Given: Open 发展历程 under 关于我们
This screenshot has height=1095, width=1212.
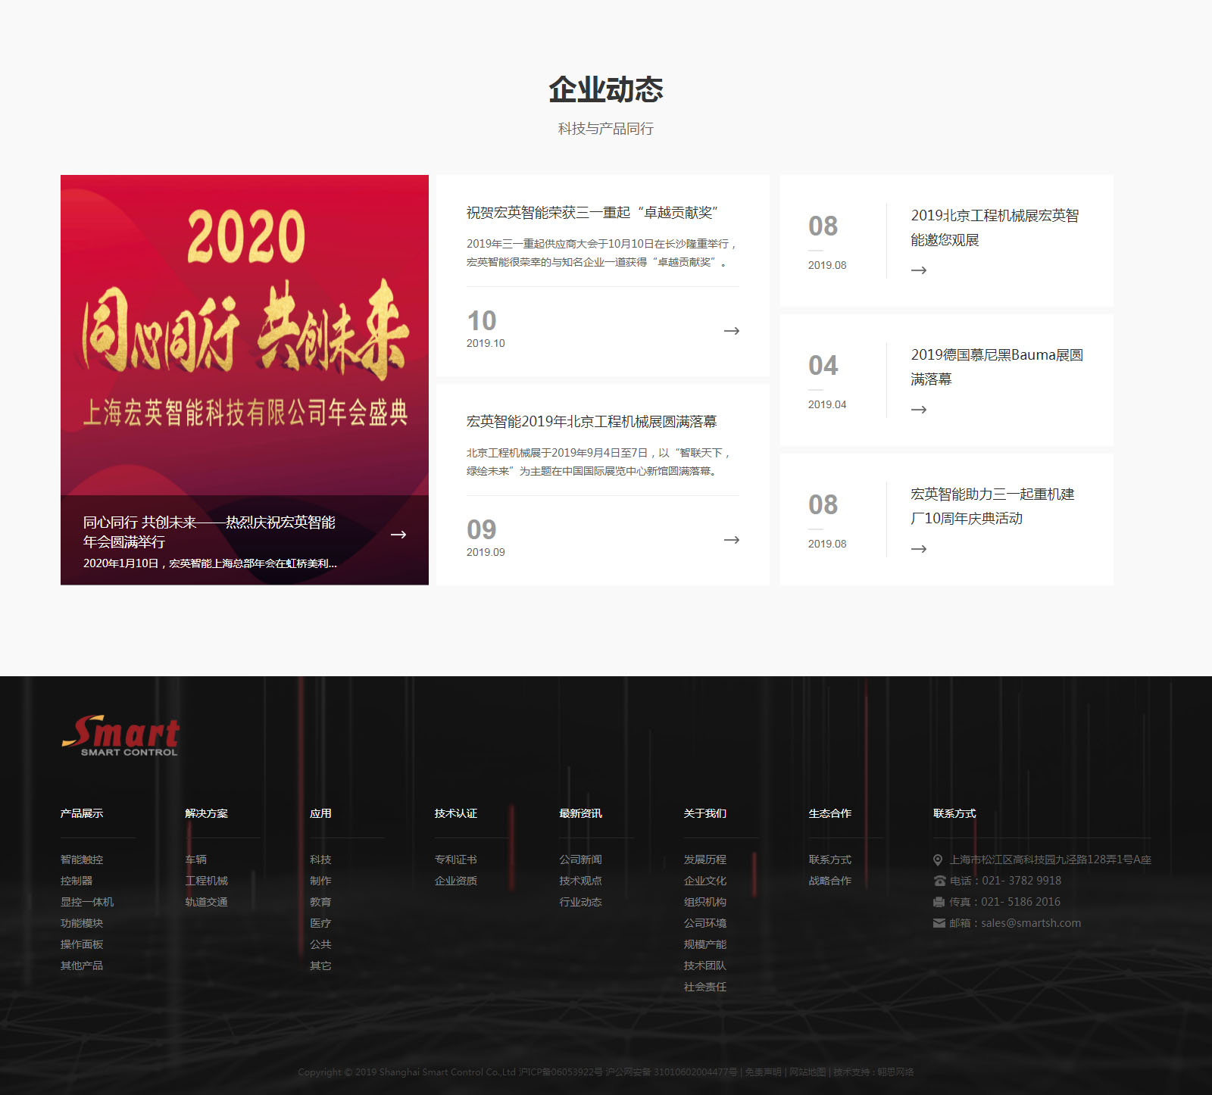Looking at the screenshot, I should click(x=705, y=859).
